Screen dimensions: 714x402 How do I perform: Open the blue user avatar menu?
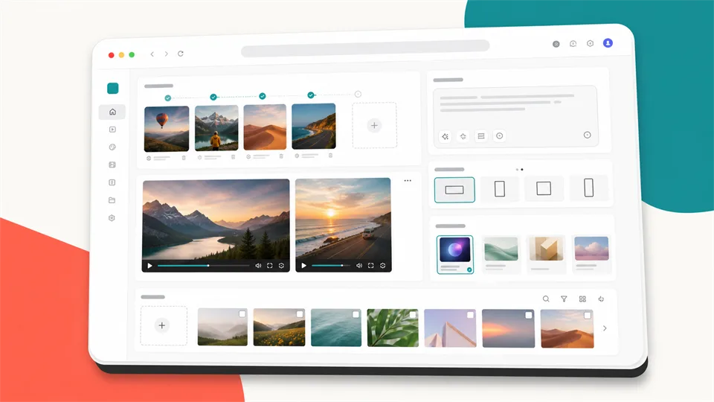tap(608, 43)
